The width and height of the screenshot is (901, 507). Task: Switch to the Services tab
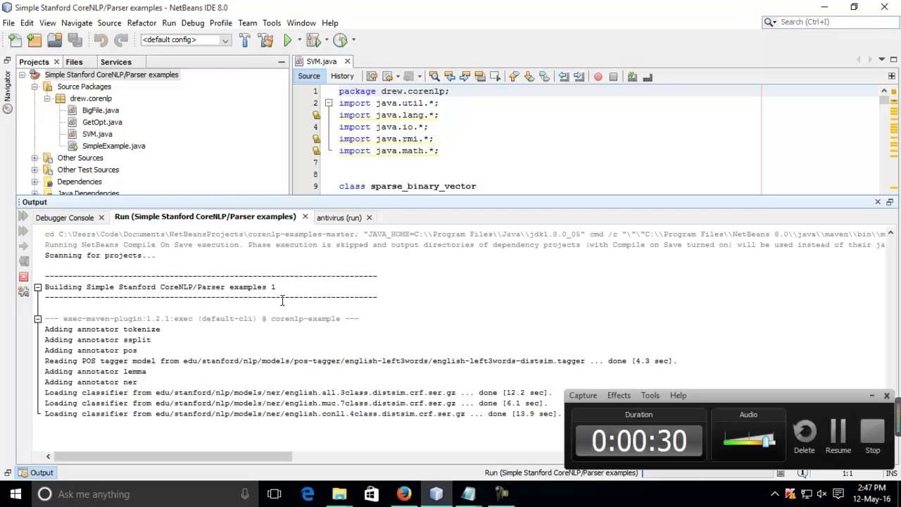(x=116, y=62)
